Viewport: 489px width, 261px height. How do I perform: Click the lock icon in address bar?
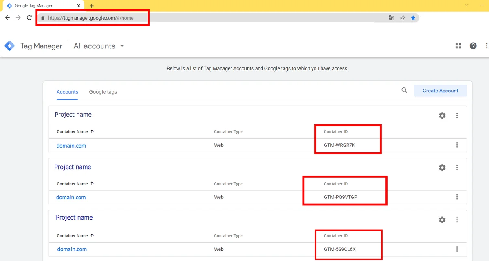tap(42, 18)
